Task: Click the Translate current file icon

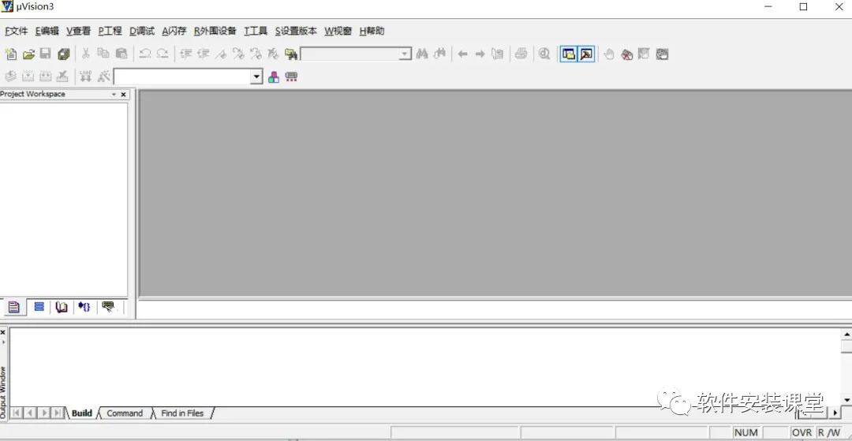Action: pyautogui.click(x=11, y=77)
